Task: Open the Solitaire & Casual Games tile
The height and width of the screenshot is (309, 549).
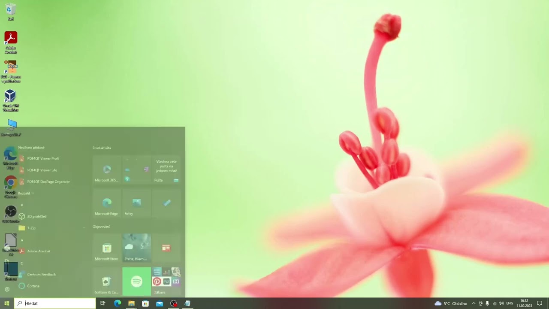Action: coord(107,282)
